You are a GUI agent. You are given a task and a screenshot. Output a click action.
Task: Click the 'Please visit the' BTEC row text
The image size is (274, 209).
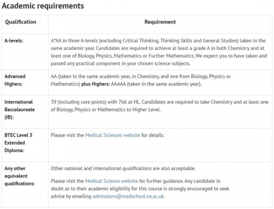67,135
